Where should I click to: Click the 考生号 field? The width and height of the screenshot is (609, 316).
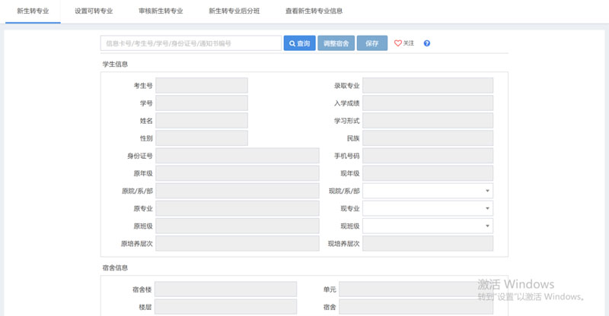pos(202,86)
